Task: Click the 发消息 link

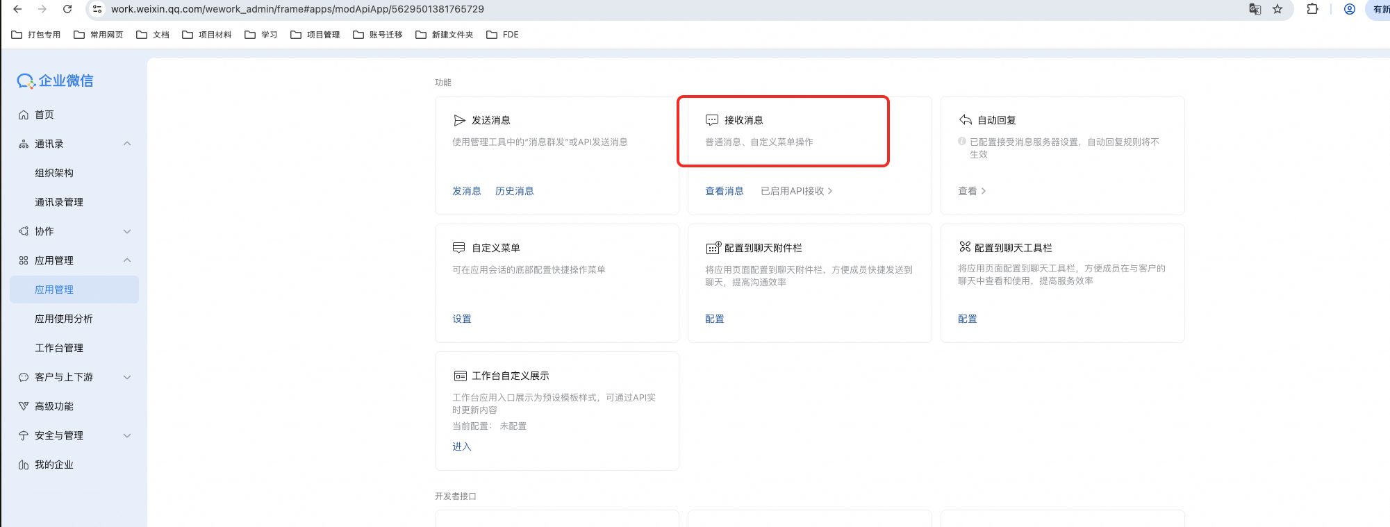Action: (467, 191)
